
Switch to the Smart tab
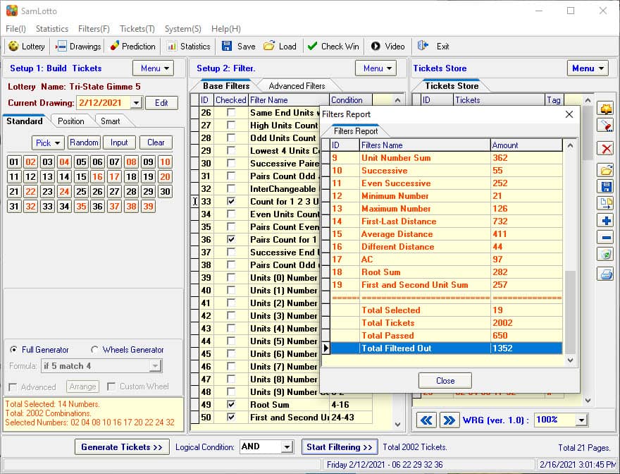tap(110, 121)
